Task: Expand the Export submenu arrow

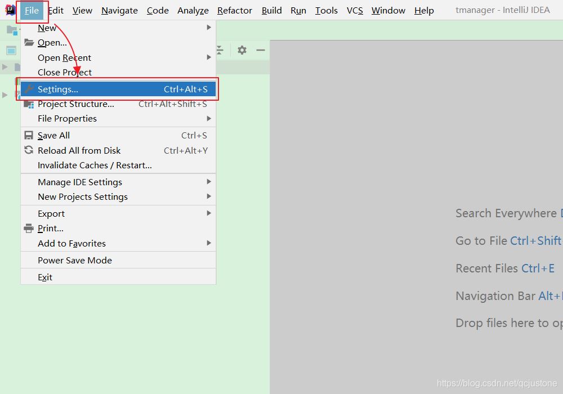Action: [209, 213]
